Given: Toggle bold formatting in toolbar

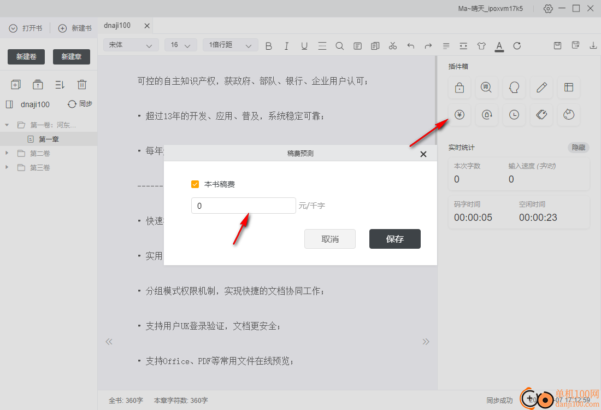Looking at the screenshot, I should click(x=269, y=46).
